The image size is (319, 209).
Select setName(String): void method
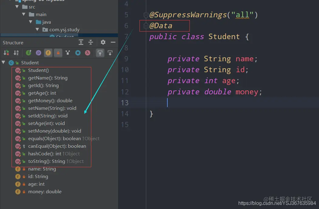click(52, 108)
